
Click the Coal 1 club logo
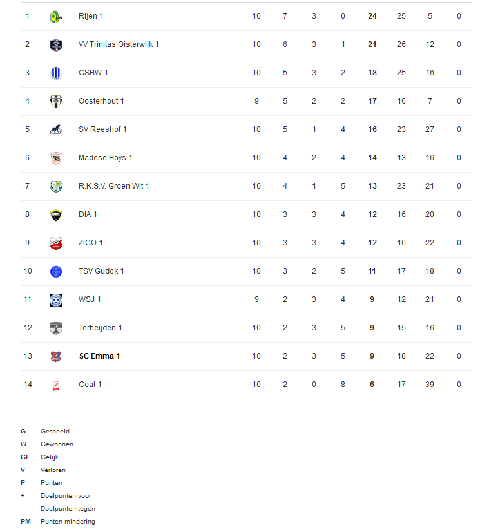pos(56,385)
